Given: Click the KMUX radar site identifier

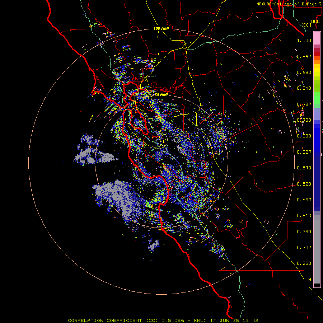Looking at the screenshot, I should [201, 320].
